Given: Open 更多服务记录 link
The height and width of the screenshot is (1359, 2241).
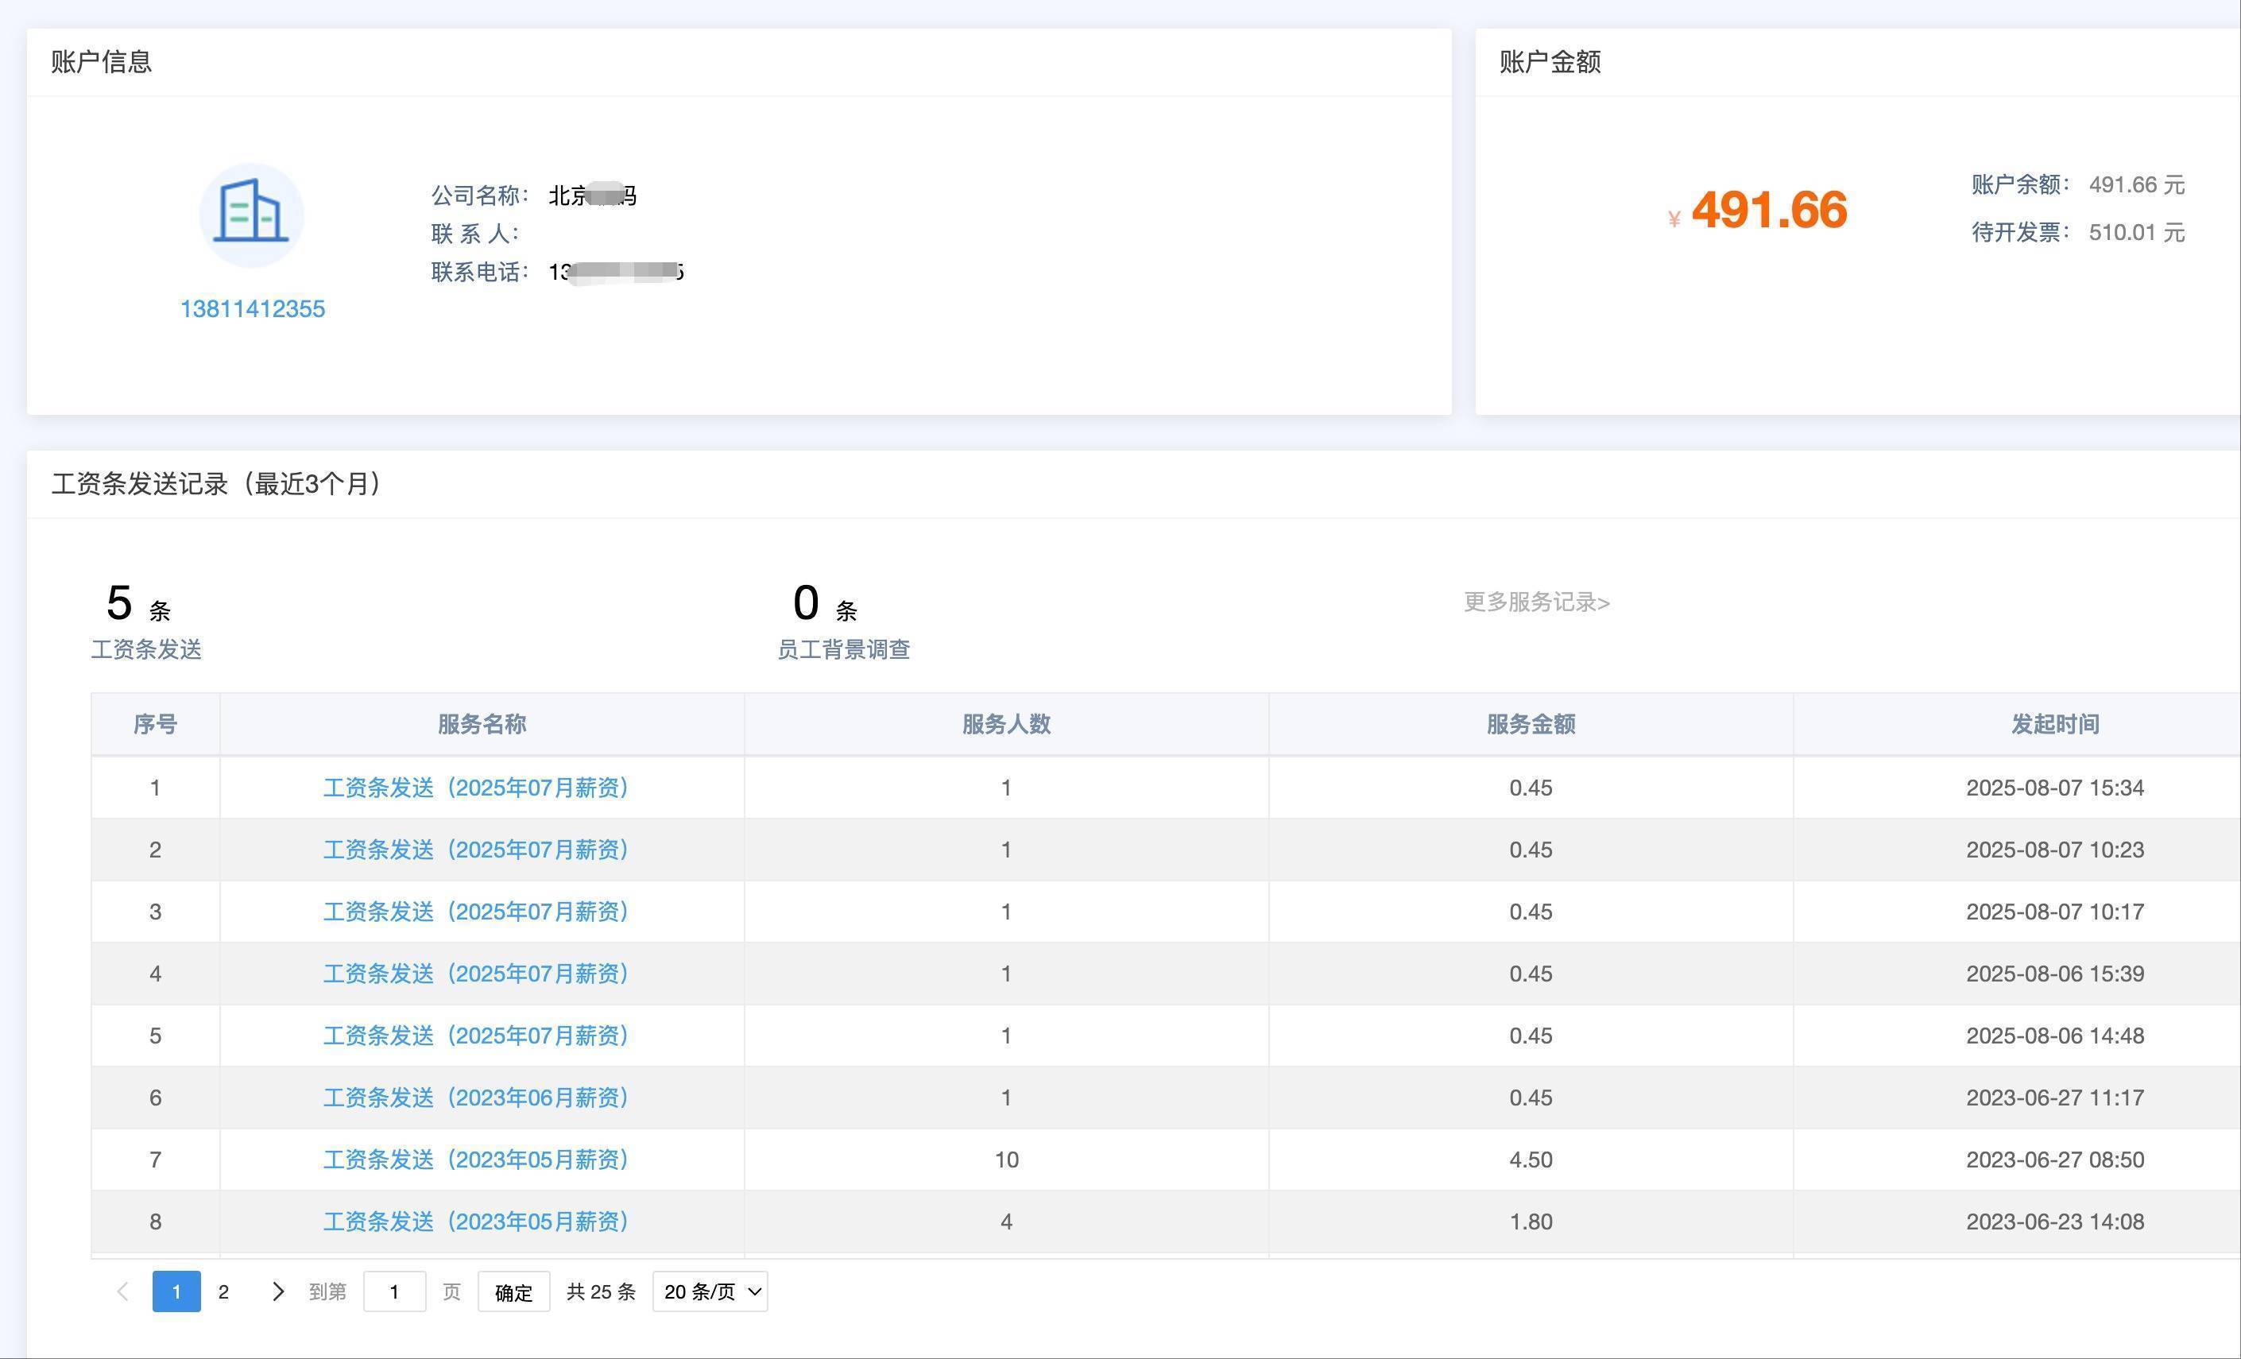Looking at the screenshot, I should [x=1536, y=602].
